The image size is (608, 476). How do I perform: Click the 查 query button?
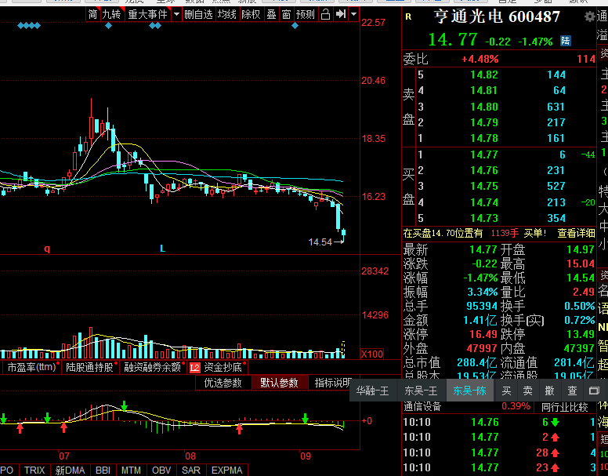tap(572, 391)
